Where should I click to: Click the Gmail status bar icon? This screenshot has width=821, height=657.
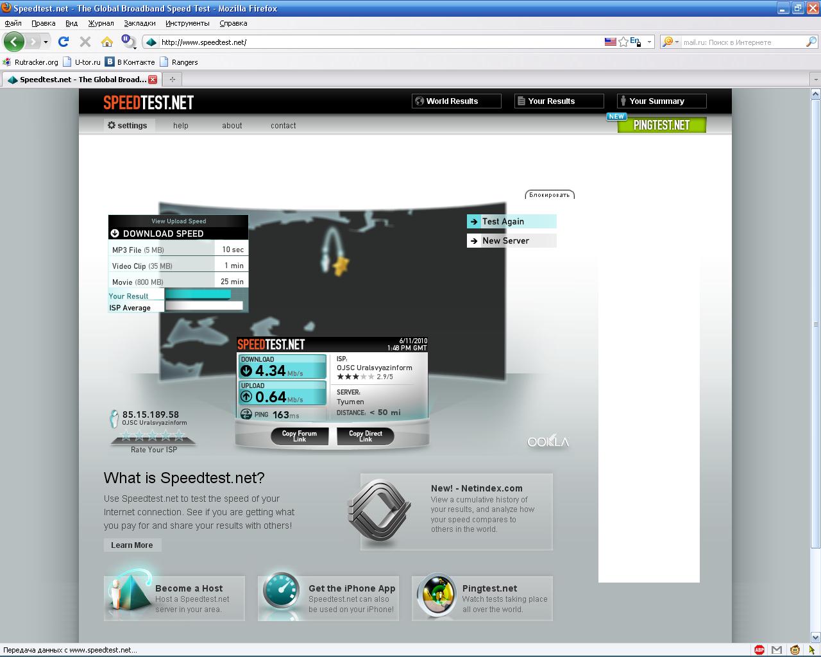point(777,650)
